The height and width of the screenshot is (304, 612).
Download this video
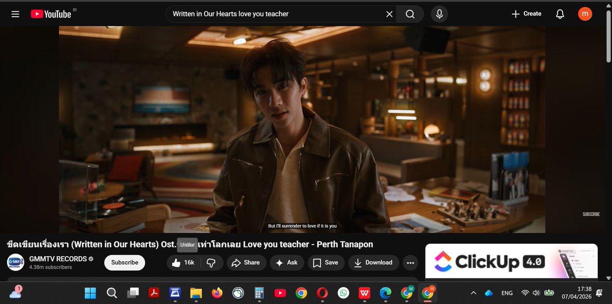tap(373, 262)
